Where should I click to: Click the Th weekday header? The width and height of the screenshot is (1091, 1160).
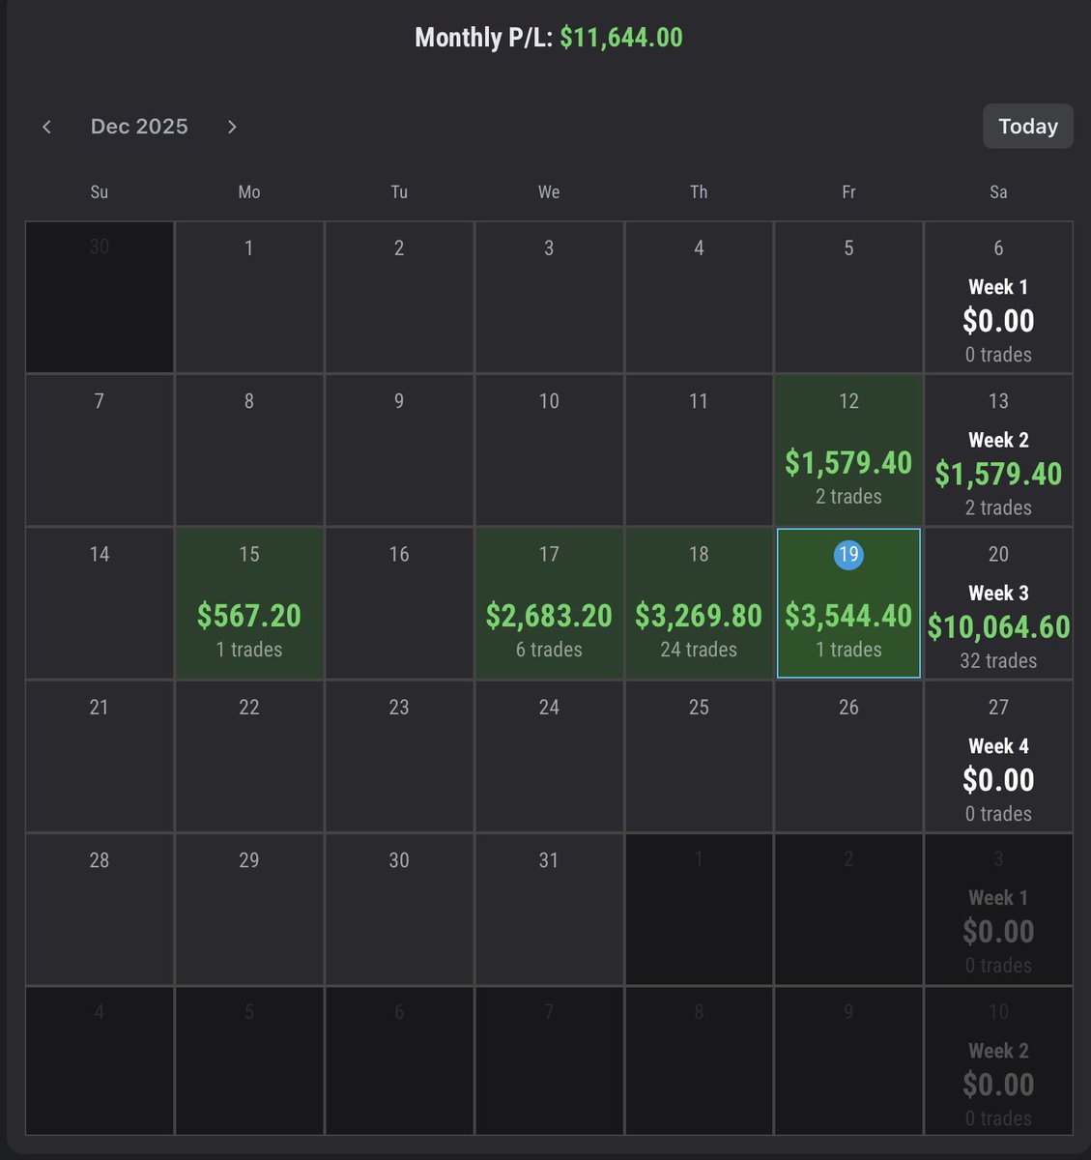point(699,192)
